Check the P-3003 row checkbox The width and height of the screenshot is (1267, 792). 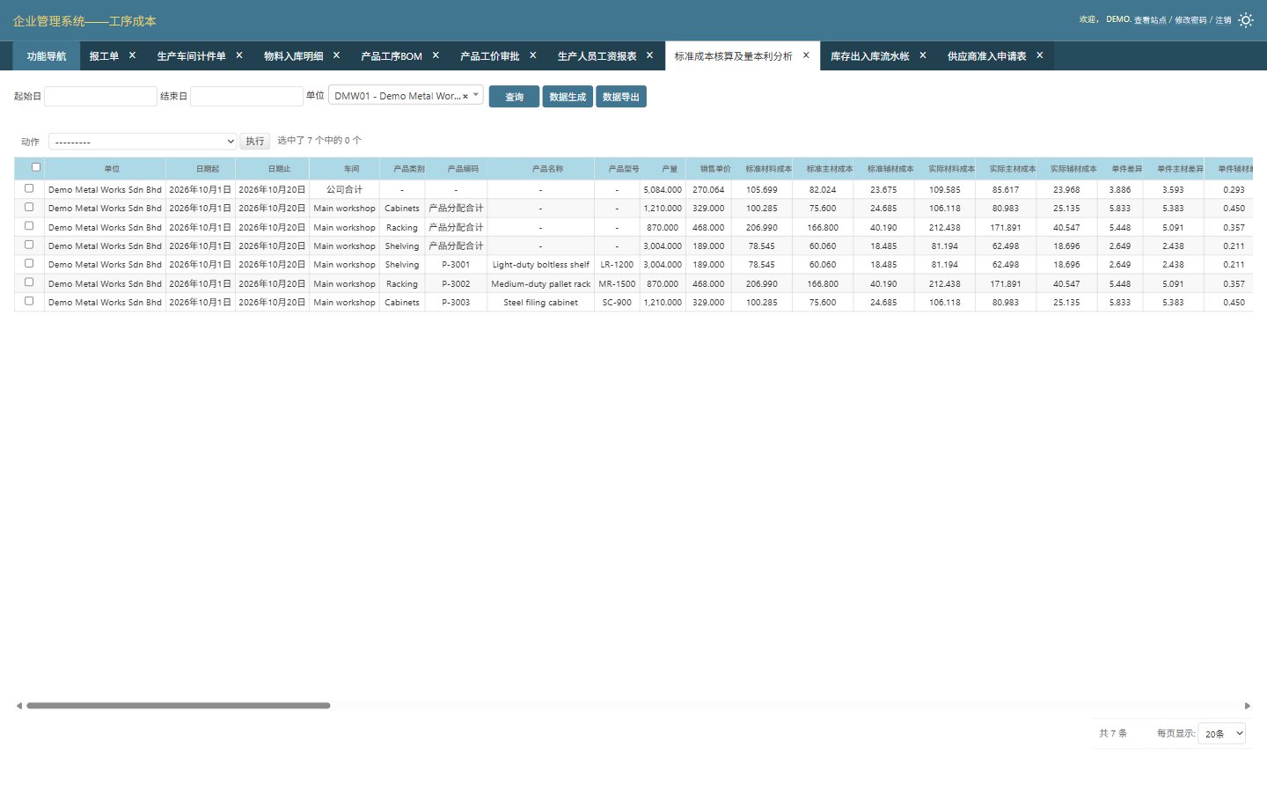[29, 301]
